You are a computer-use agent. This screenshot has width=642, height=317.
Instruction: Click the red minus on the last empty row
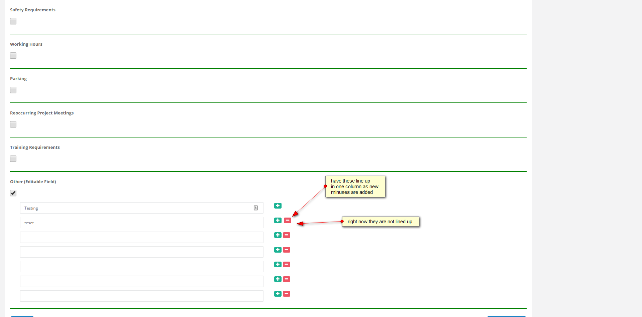pos(287,294)
